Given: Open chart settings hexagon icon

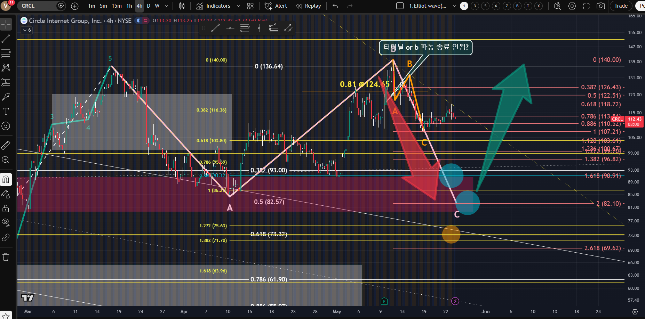Looking at the screenshot, I should pyautogui.click(x=572, y=6).
